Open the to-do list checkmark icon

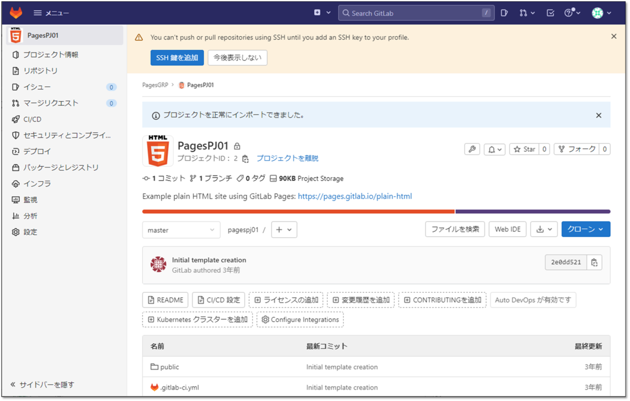click(x=550, y=13)
